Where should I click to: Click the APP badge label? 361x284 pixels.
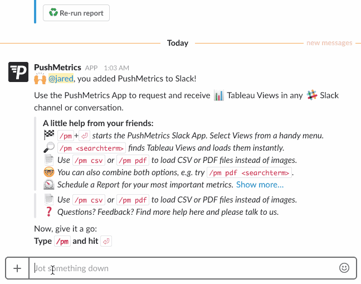91,68
